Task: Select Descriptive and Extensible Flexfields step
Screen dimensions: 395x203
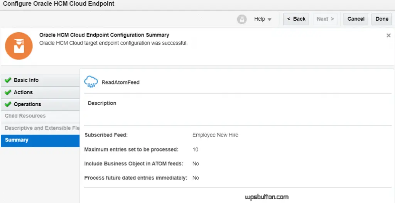Action: coord(40,128)
